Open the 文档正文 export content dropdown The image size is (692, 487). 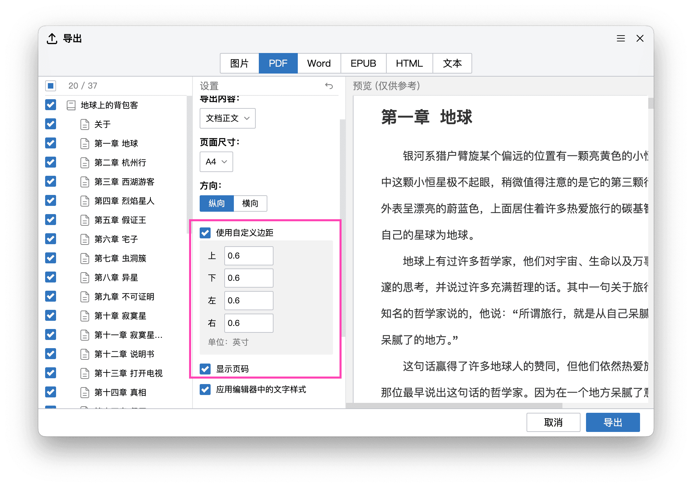[227, 118]
